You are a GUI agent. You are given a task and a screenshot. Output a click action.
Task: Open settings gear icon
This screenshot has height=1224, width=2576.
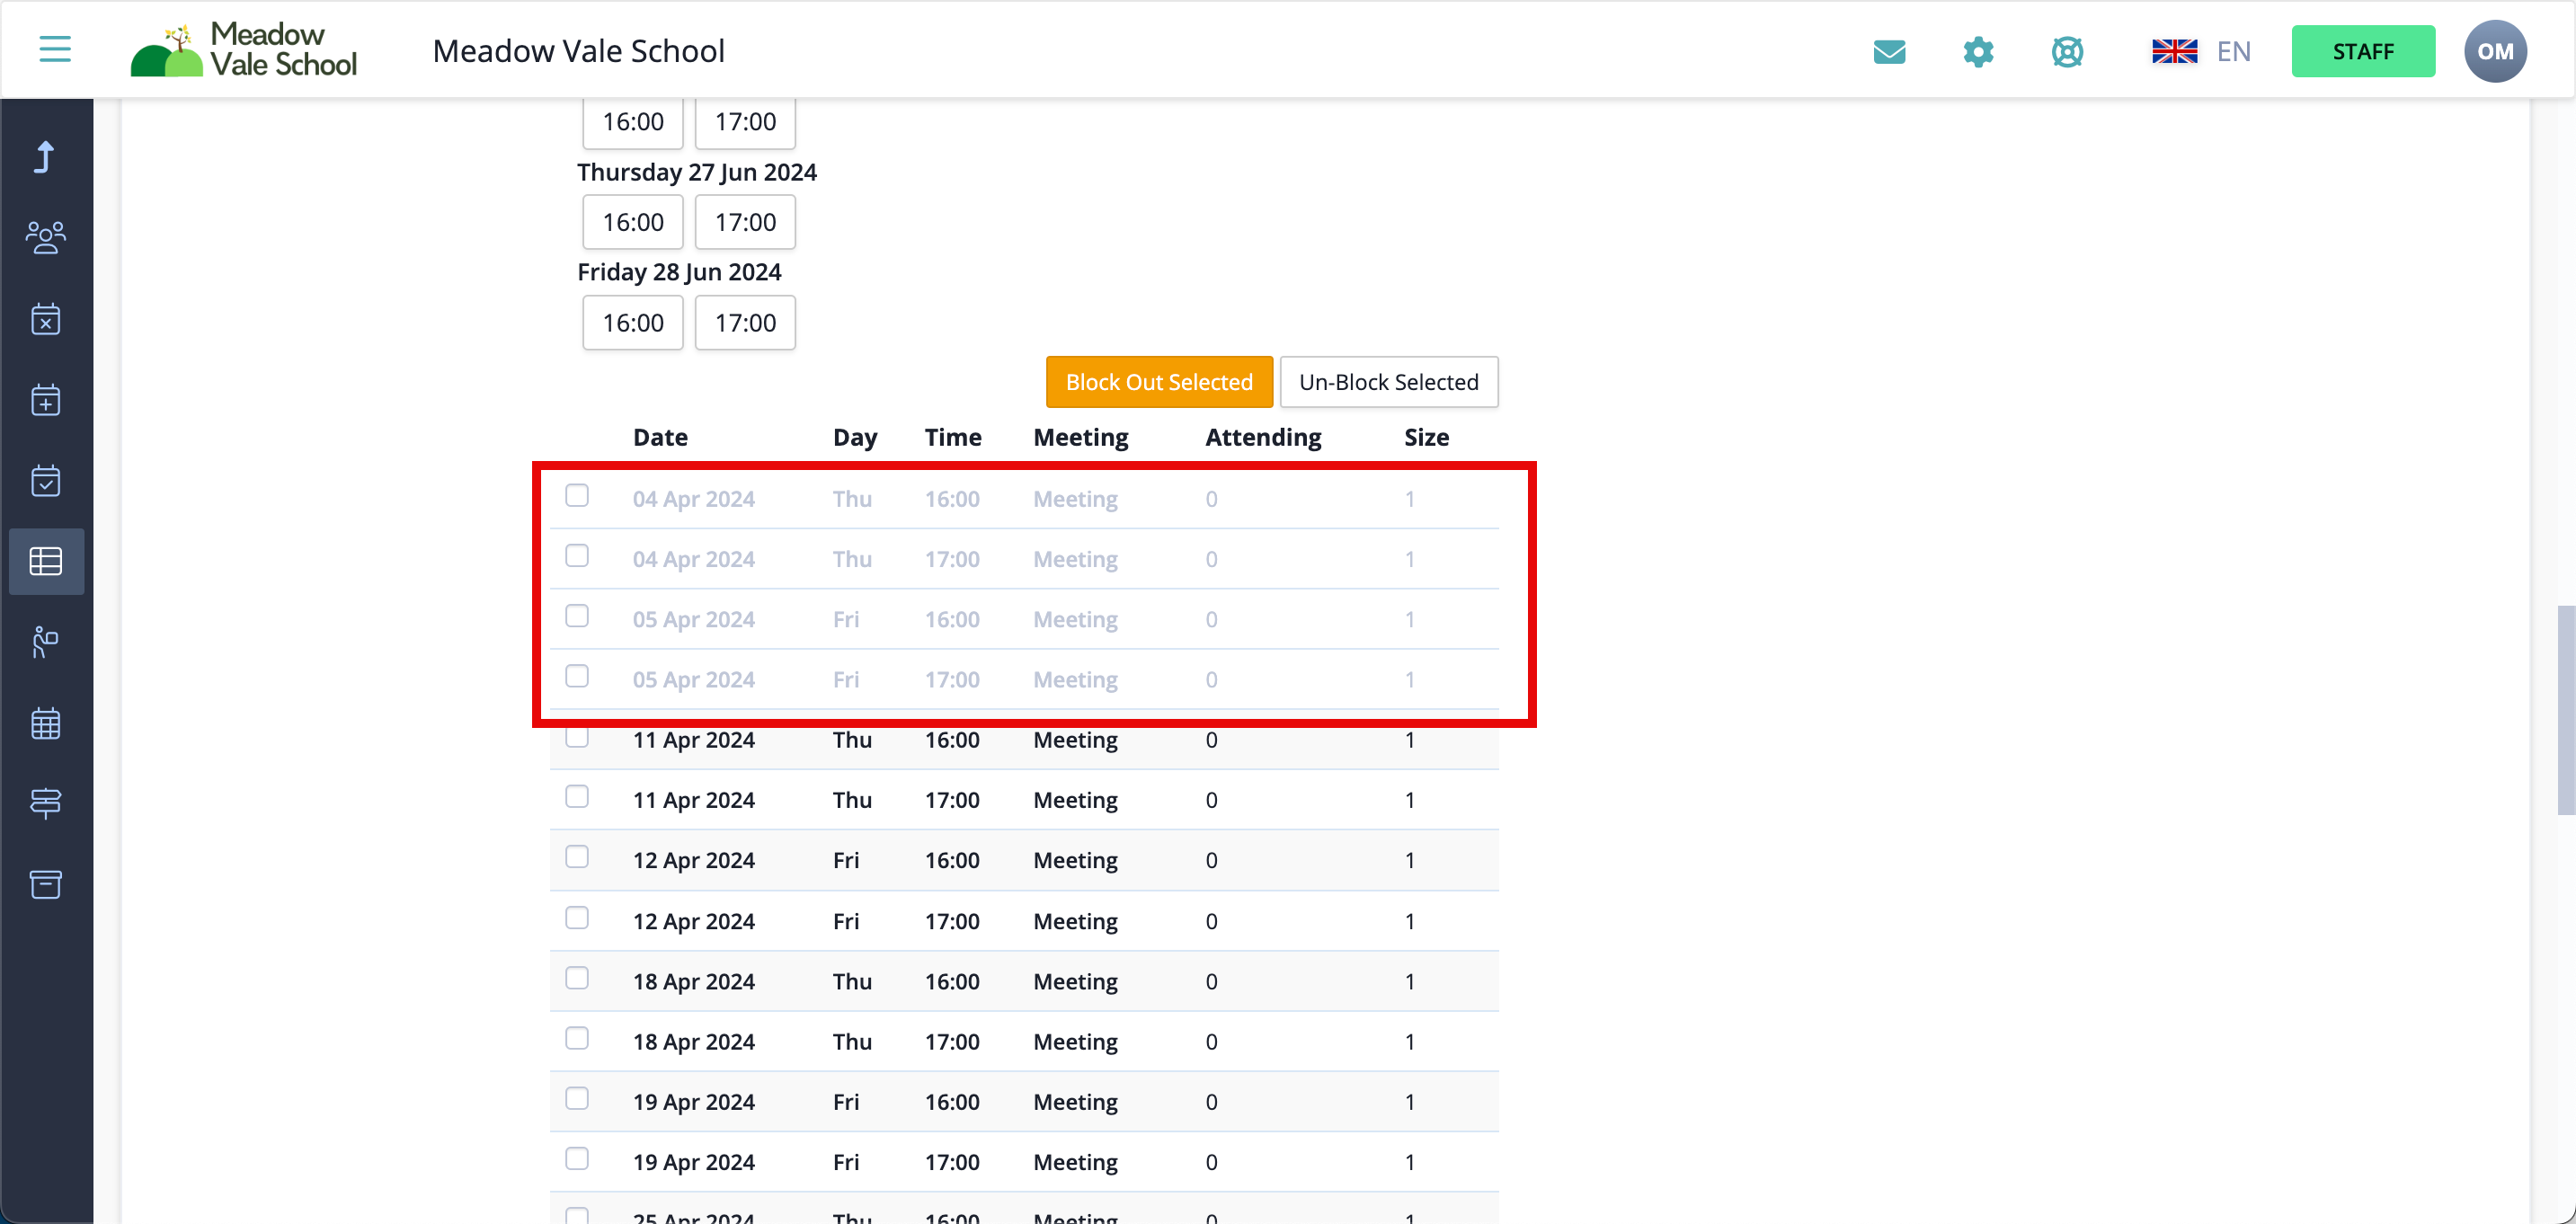[1978, 51]
